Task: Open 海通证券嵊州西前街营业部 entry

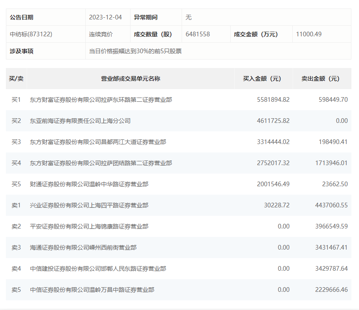Action: pos(83,247)
